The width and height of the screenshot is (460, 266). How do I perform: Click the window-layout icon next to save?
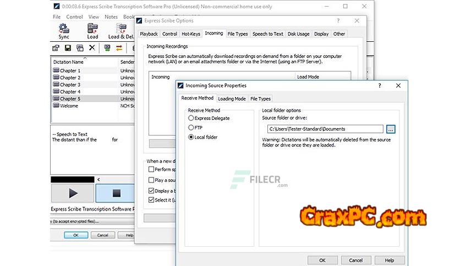(80, 48)
